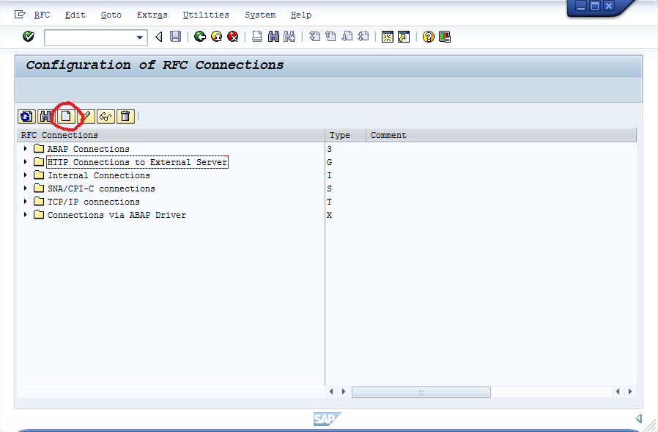
Task: Click the Type column header
Action: pos(340,135)
